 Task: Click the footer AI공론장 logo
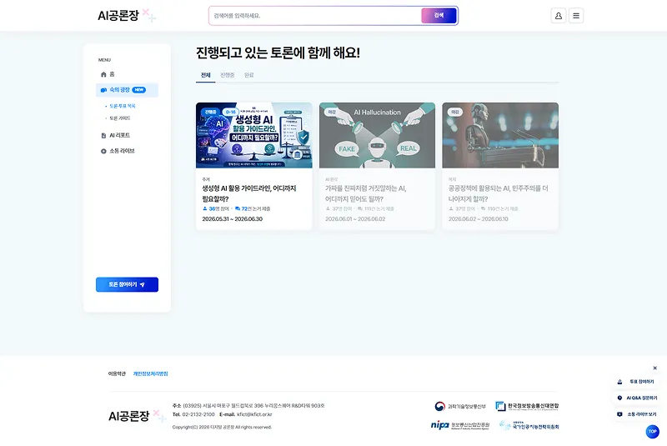coord(137,415)
